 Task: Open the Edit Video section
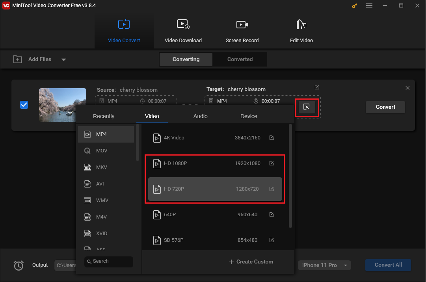[301, 31]
